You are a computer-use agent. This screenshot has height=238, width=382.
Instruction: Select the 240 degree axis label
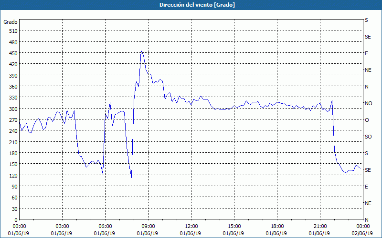pyautogui.click(x=13, y=131)
